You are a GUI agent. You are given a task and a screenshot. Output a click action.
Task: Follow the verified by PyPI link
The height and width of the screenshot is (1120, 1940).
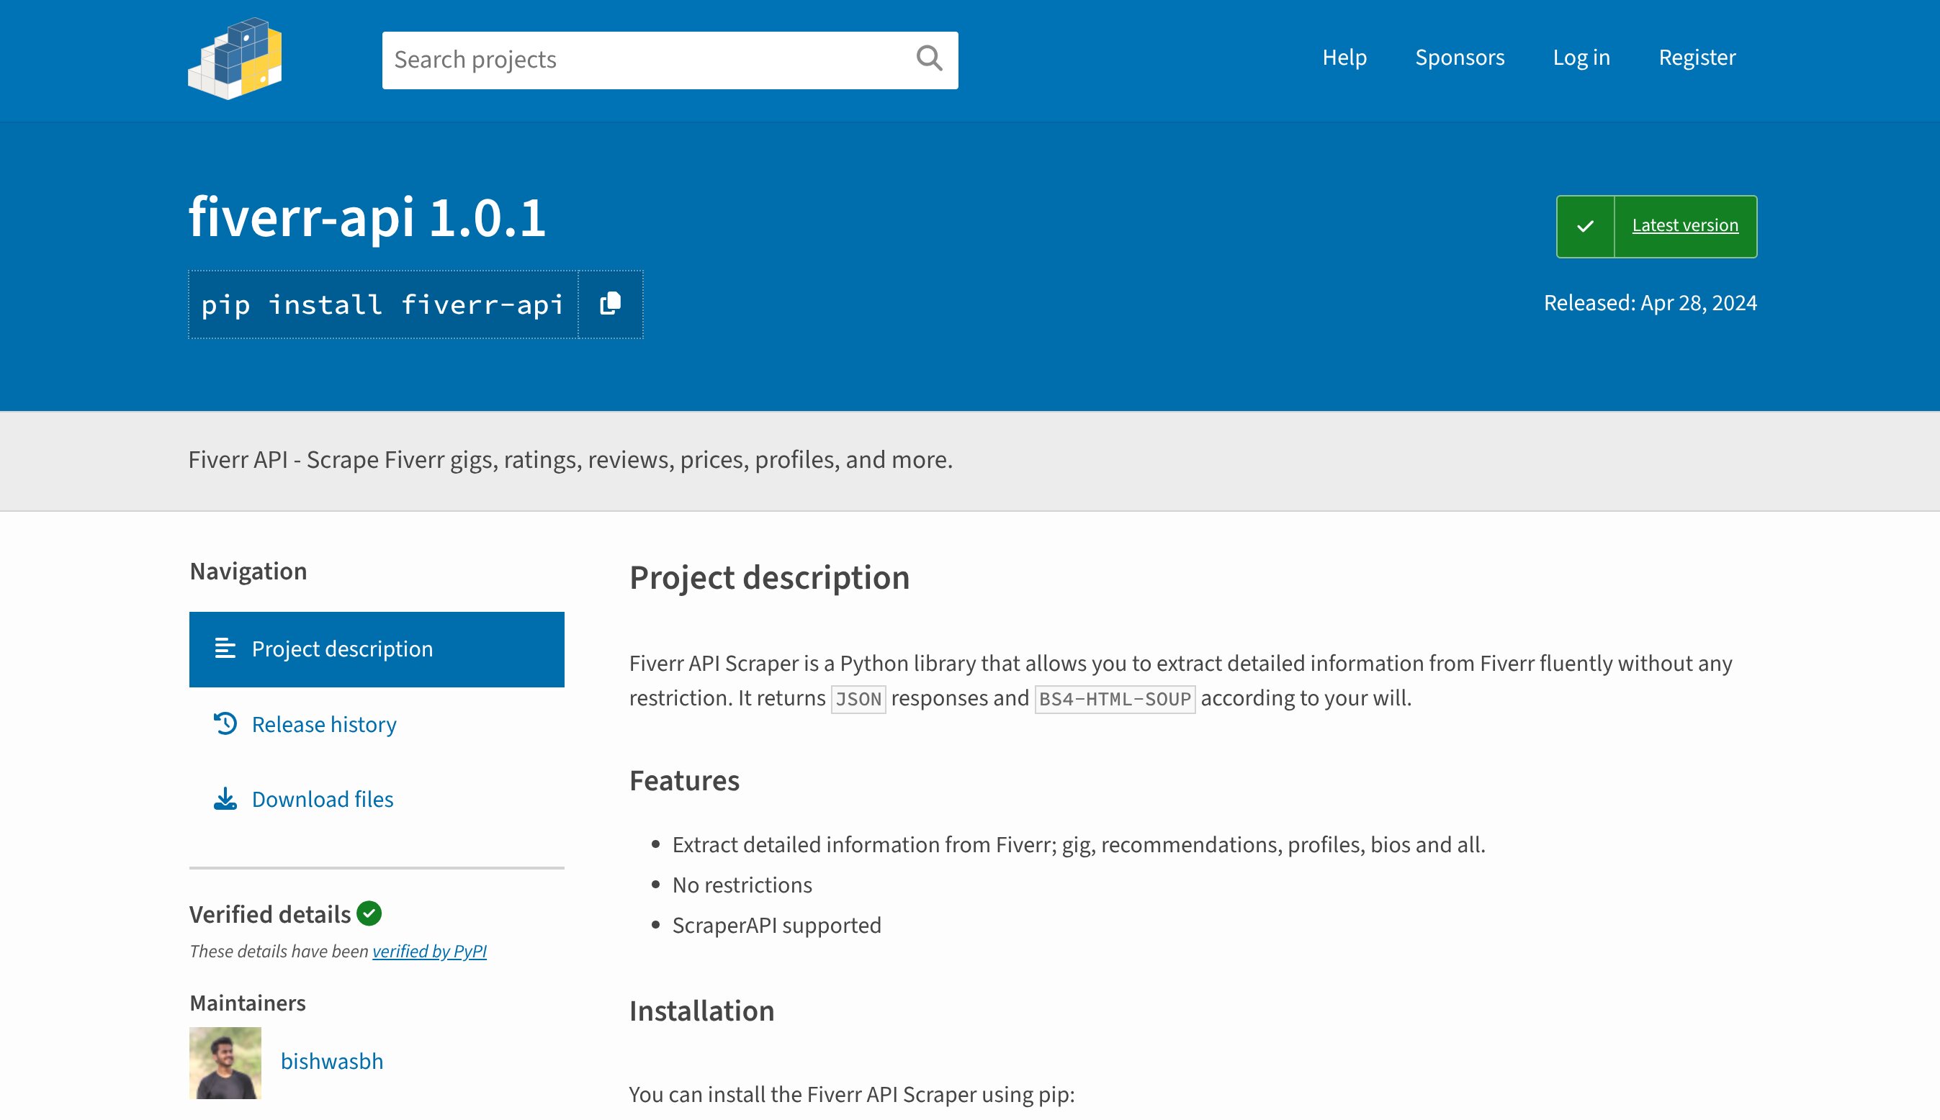(x=429, y=952)
